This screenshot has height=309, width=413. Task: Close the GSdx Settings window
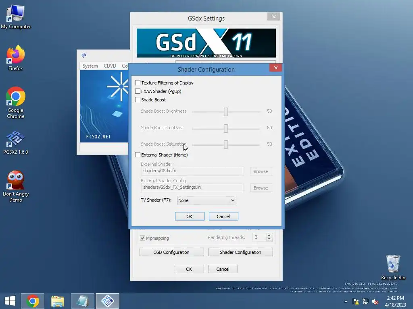[x=274, y=16]
